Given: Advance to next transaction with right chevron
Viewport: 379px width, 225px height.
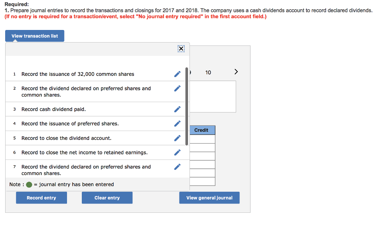Looking at the screenshot, I should pyautogui.click(x=236, y=72).
